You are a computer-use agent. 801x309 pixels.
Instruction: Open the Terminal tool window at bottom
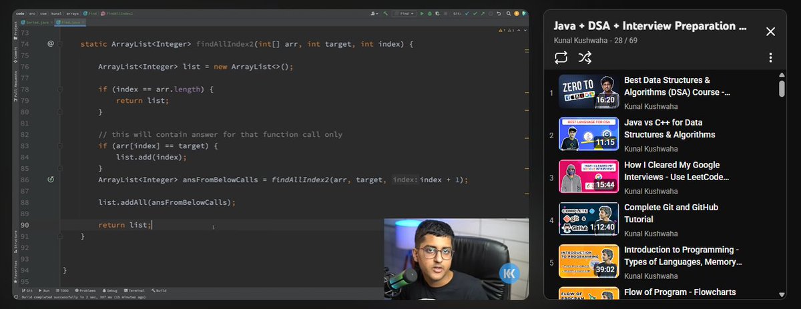click(134, 291)
